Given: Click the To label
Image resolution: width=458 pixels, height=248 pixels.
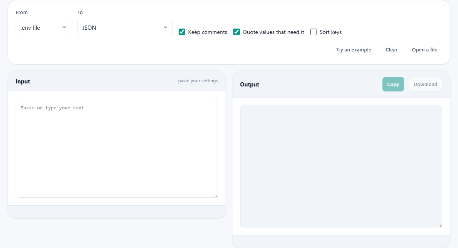Looking at the screenshot, I should pos(80,13).
